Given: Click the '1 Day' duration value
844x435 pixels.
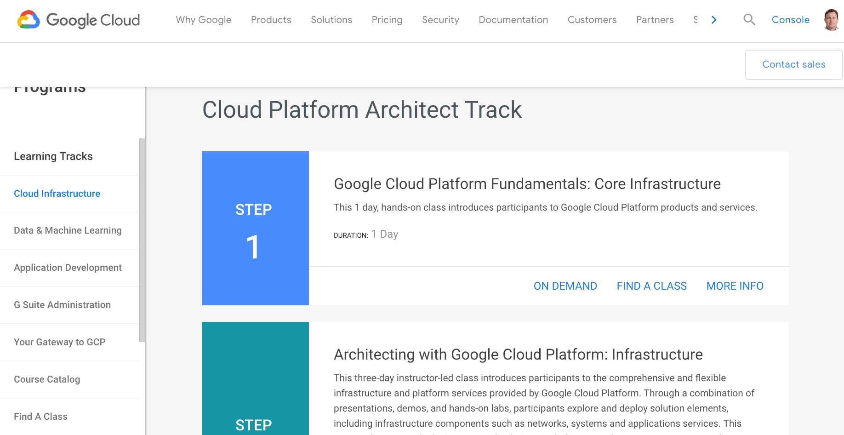Looking at the screenshot, I should 385,234.
